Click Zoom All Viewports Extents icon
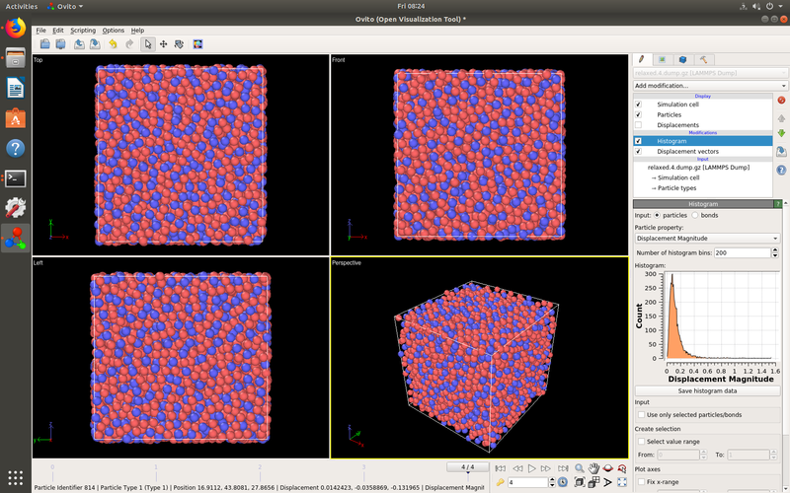Screen dimensions: 790x493 click(594, 482)
